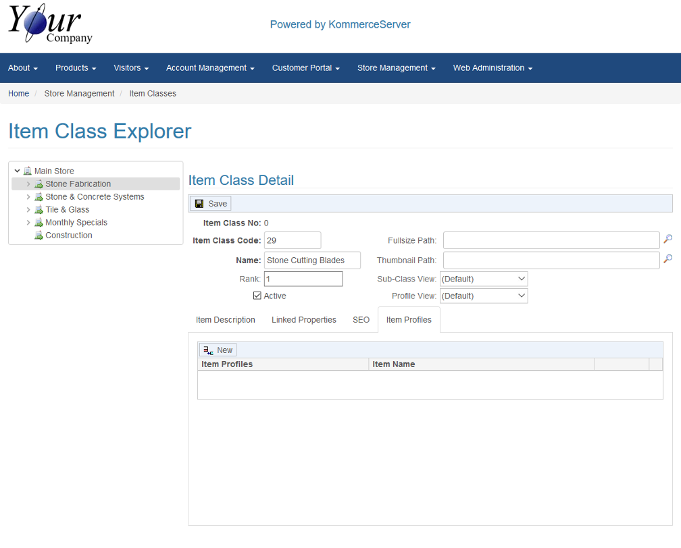681x548 pixels.
Task: Click the New item profile icon
Action: [208, 350]
